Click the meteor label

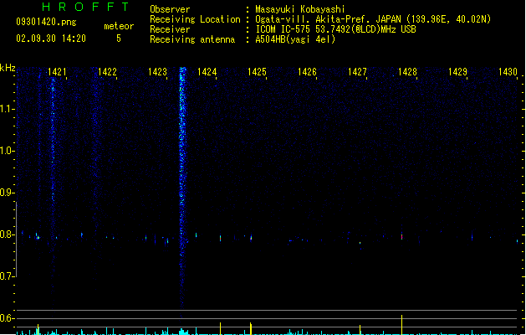click(119, 26)
